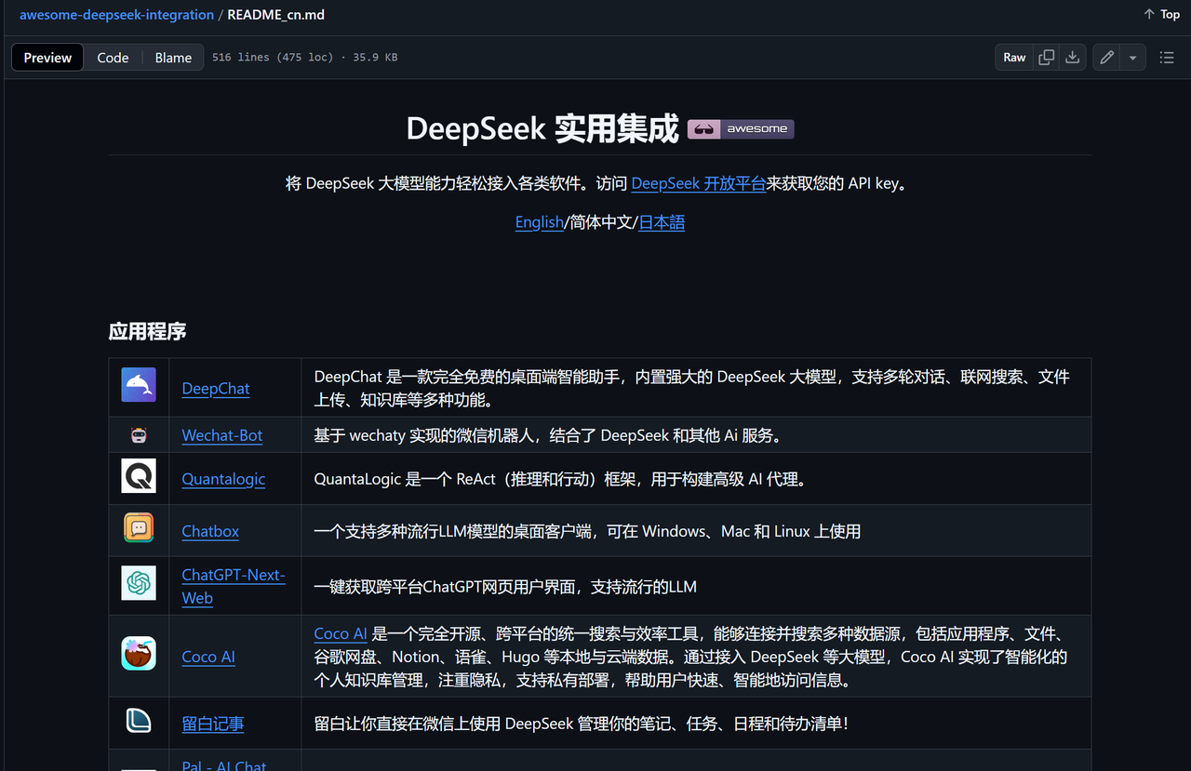Switch to English README link
Screen dimensions: 1191x771
[x=540, y=222]
